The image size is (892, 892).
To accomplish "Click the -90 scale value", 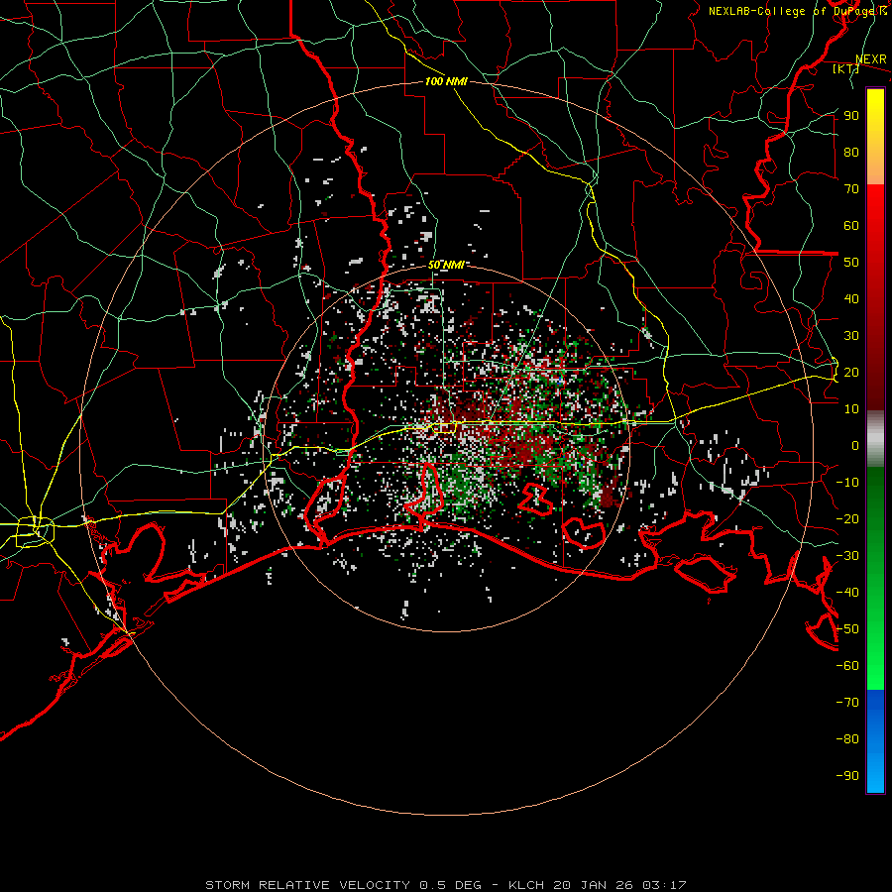I will 847,776.
